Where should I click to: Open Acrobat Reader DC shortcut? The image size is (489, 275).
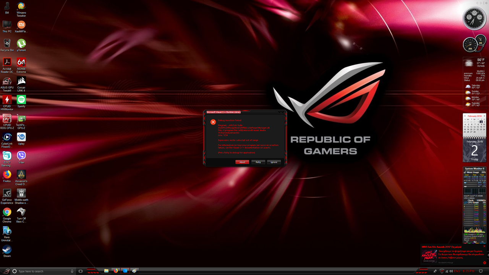point(7,65)
